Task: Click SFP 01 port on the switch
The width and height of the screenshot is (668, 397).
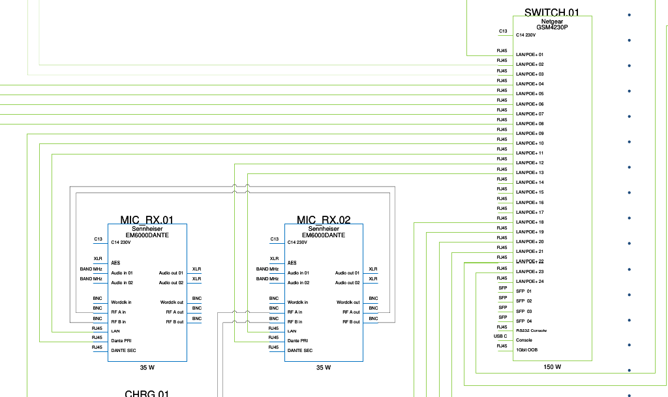Action: point(524,291)
